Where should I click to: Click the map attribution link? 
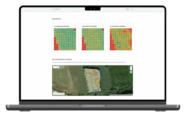click(x=121, y=95)
